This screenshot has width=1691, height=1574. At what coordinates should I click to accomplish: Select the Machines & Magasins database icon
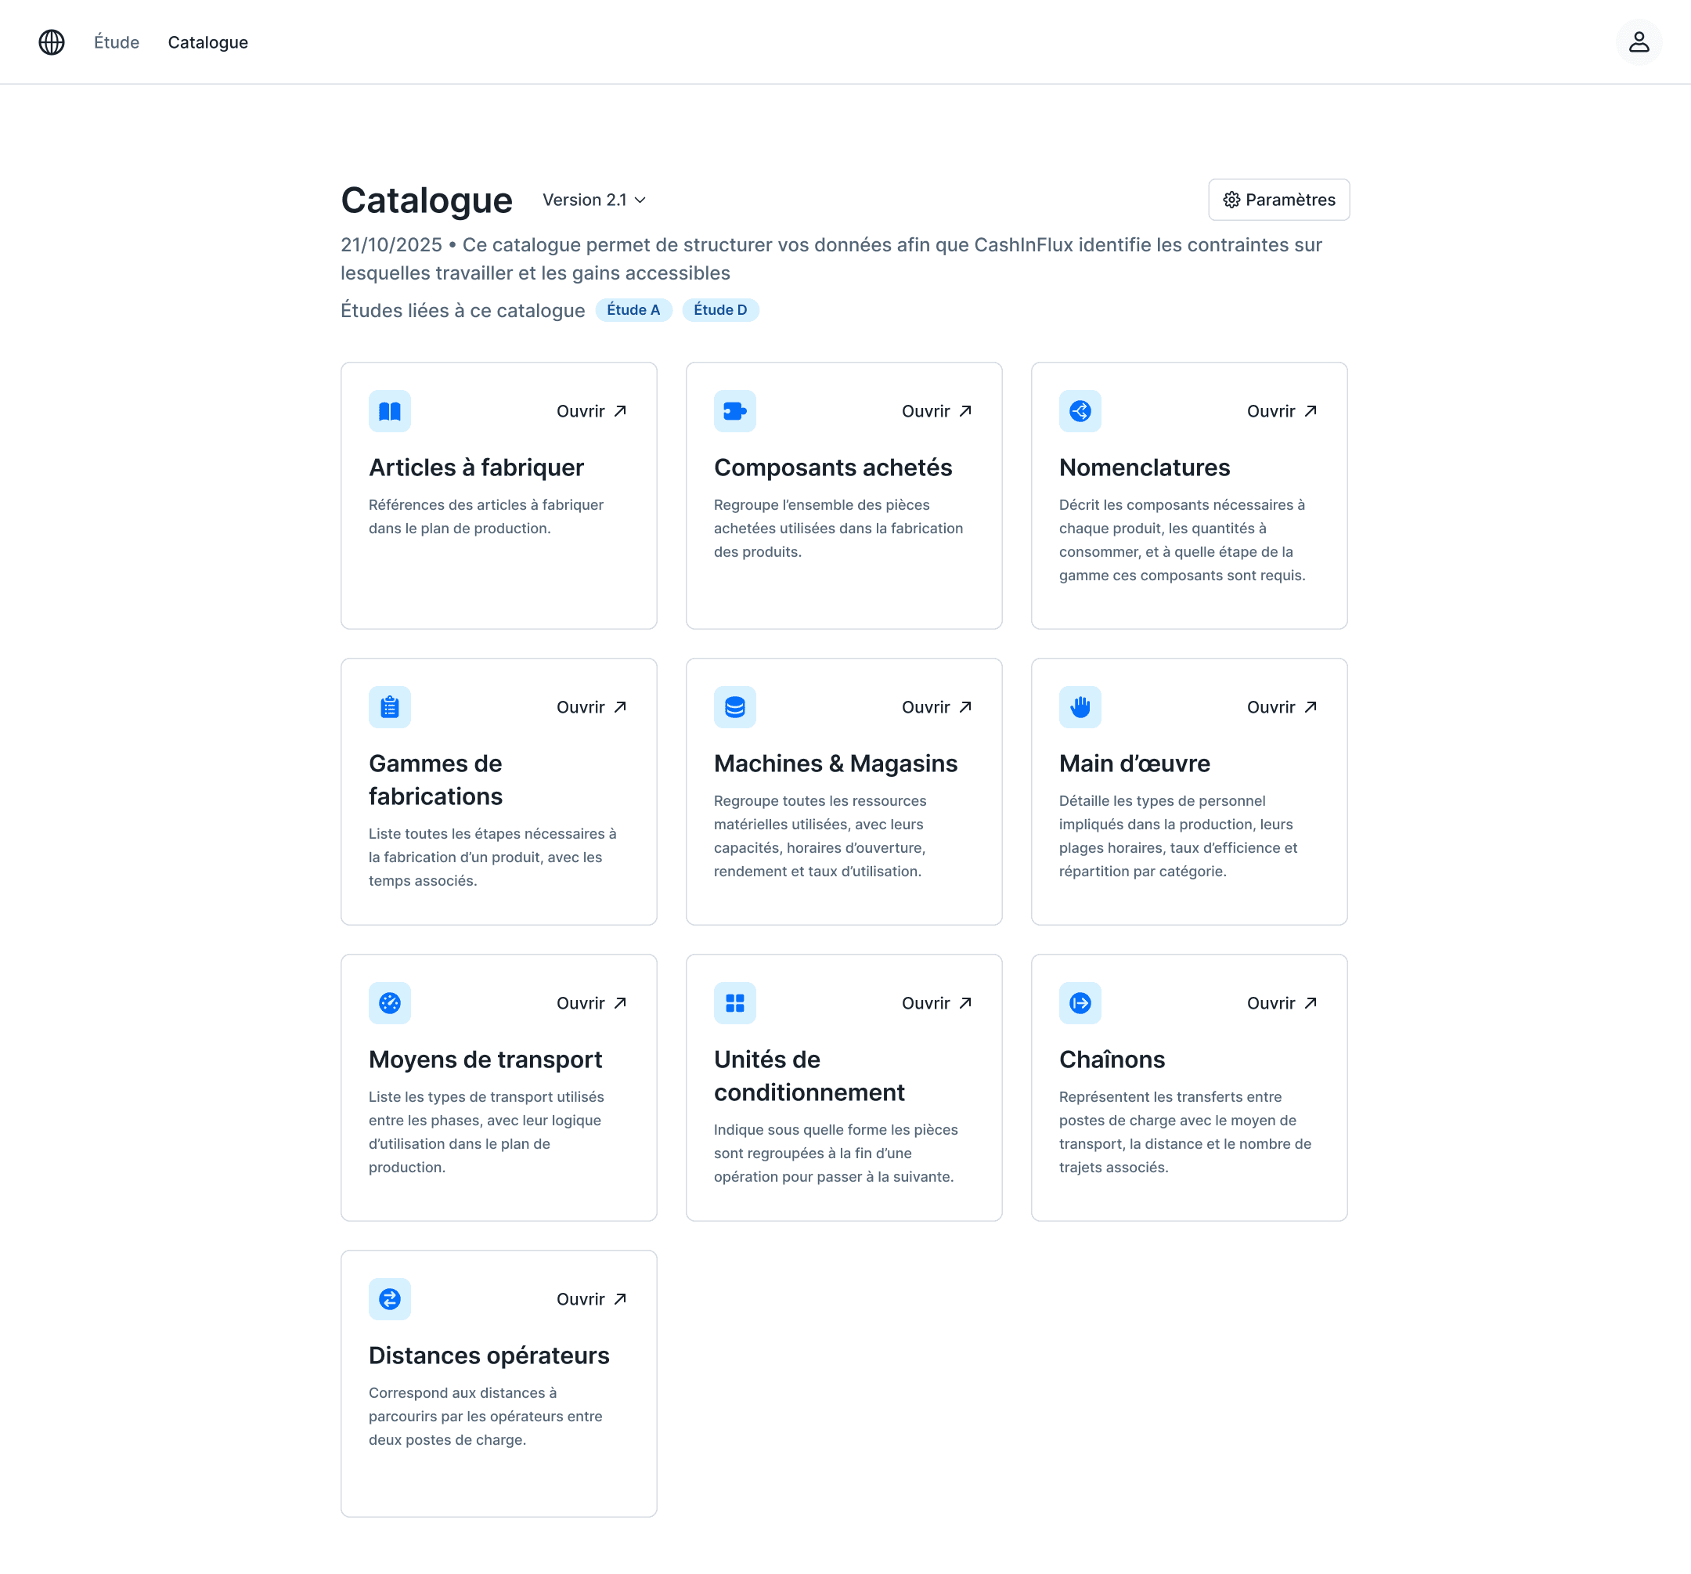point(735,707)
